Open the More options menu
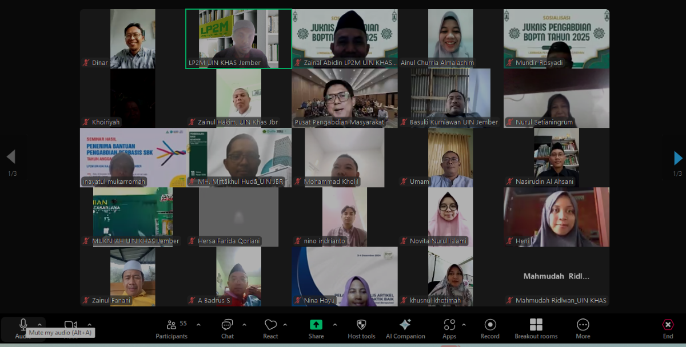 tap(583, 325)
